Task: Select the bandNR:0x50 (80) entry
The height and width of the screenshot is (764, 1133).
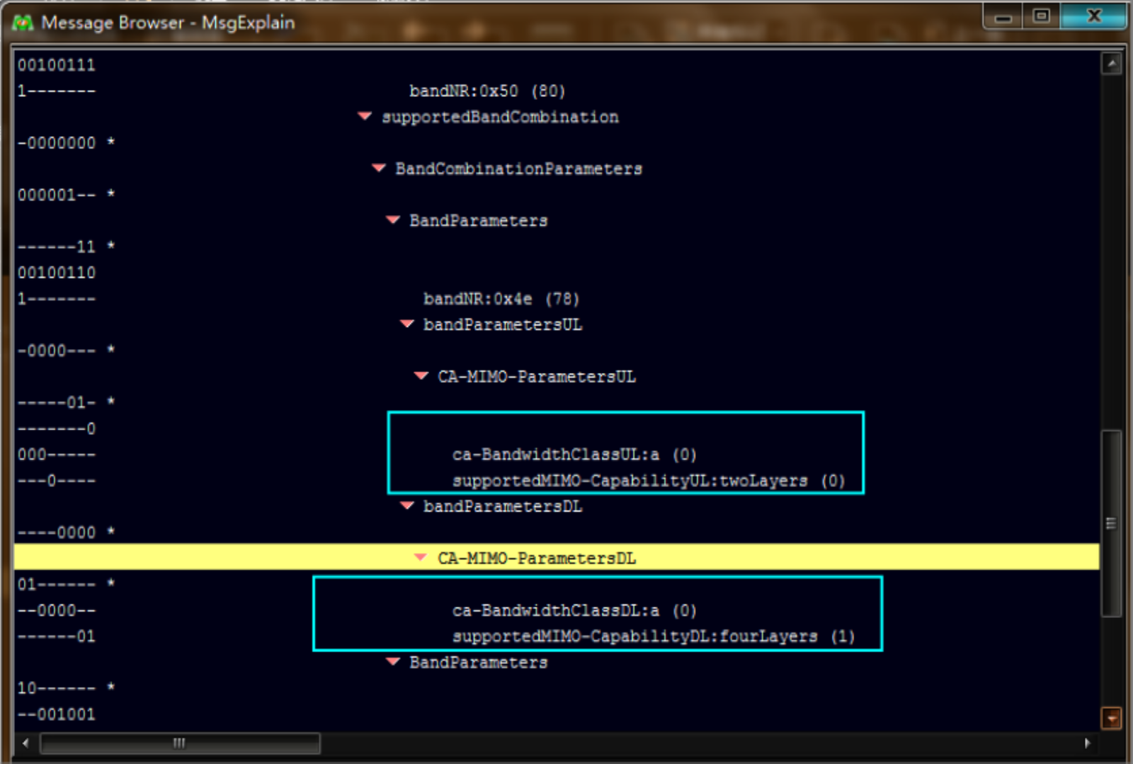Action: pyautogui.click(x=486, y=91)
